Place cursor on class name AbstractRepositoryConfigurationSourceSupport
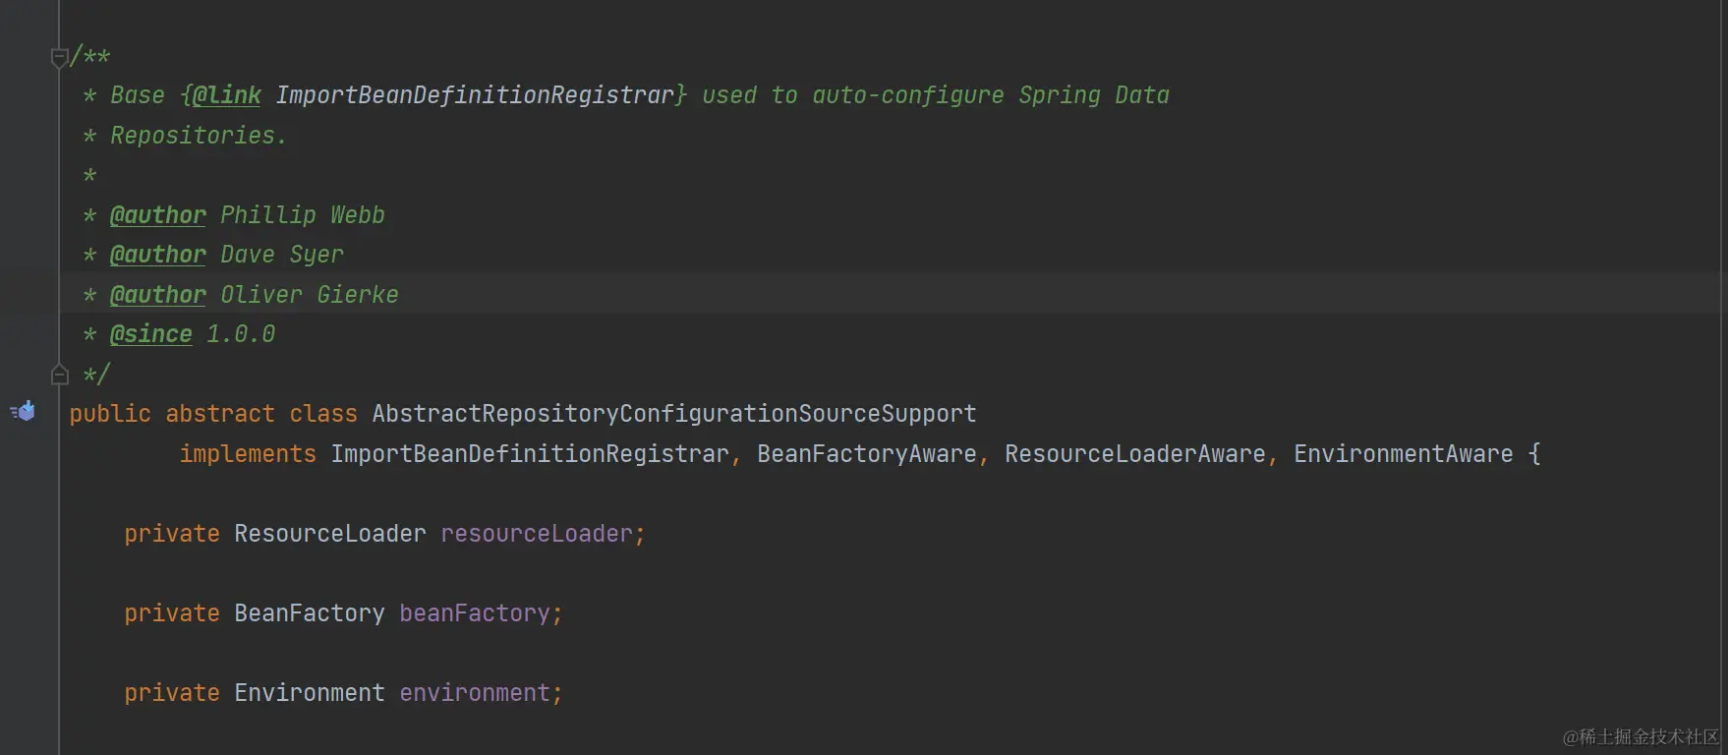Screen dimensions: 1728x755 [674, 414]
